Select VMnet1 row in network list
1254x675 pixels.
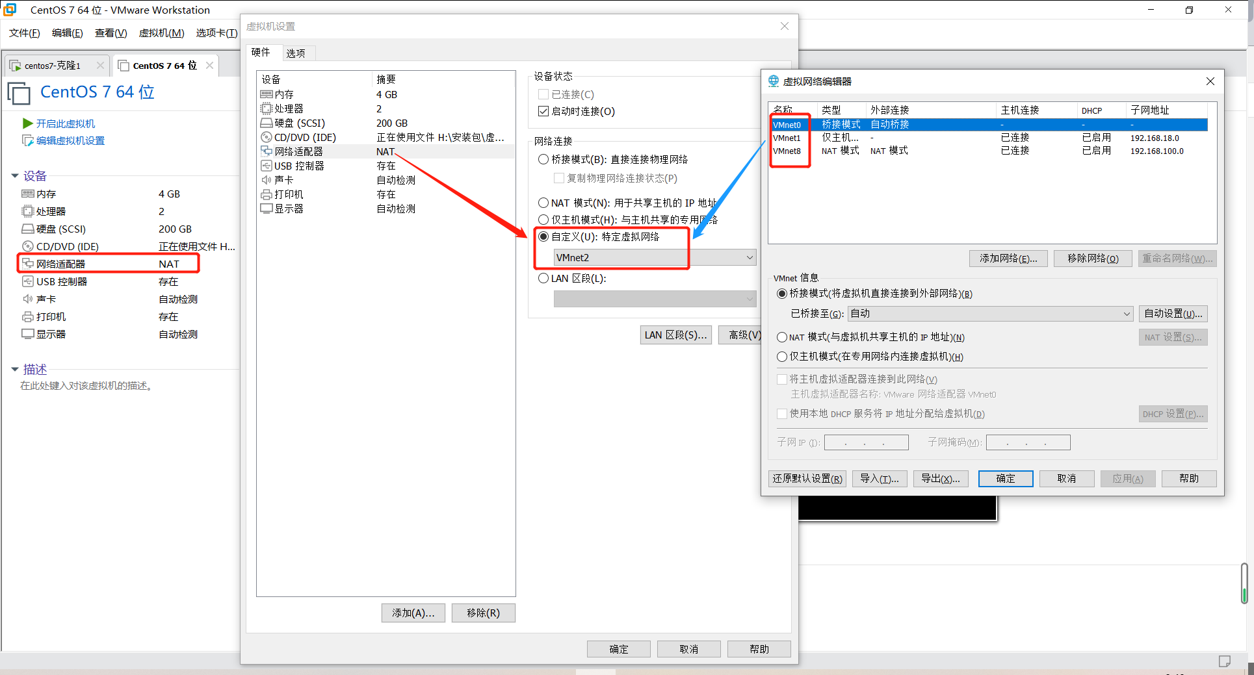988,138
